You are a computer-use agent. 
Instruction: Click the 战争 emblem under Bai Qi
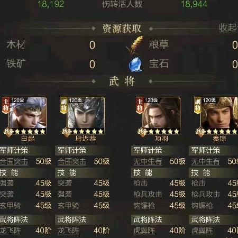pyautogui.click(x=8, y=132)
